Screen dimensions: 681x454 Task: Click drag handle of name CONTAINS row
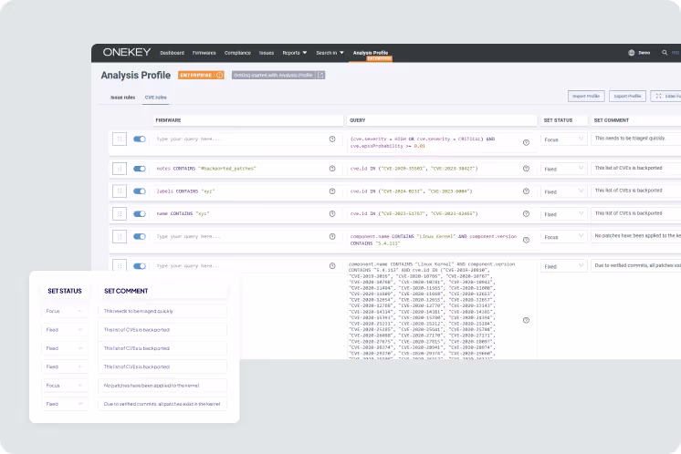[120, 213]
